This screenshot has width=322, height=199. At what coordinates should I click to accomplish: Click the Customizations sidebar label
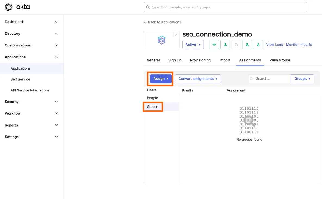click(x=18, y=45)
